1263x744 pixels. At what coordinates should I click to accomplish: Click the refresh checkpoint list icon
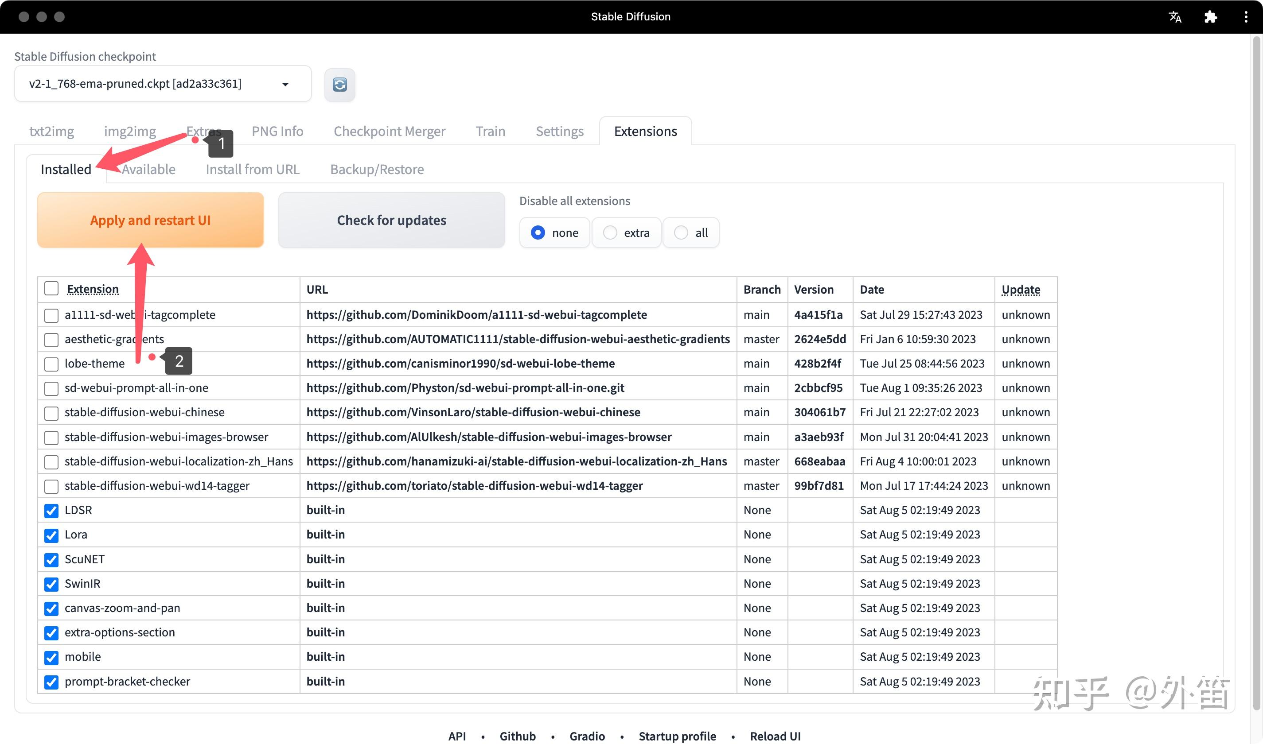[339, 85]
